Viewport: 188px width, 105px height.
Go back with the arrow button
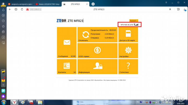10,9
